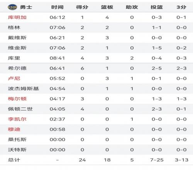This screenshot has height=170, width=193.
Task: Click player 波杰姆斯基
Action: (24, 88)
